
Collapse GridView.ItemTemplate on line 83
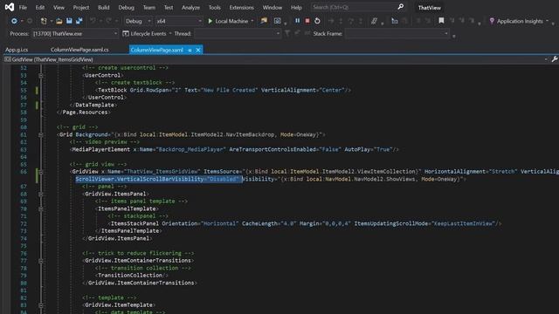41,305
